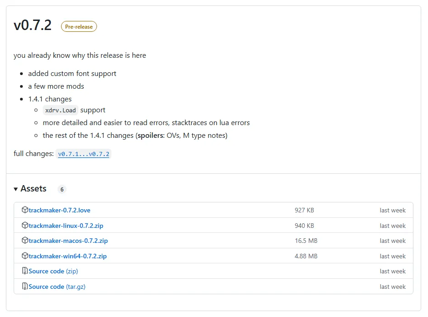Click the asset count badge showing 6
428x317 pixels.
61,189
